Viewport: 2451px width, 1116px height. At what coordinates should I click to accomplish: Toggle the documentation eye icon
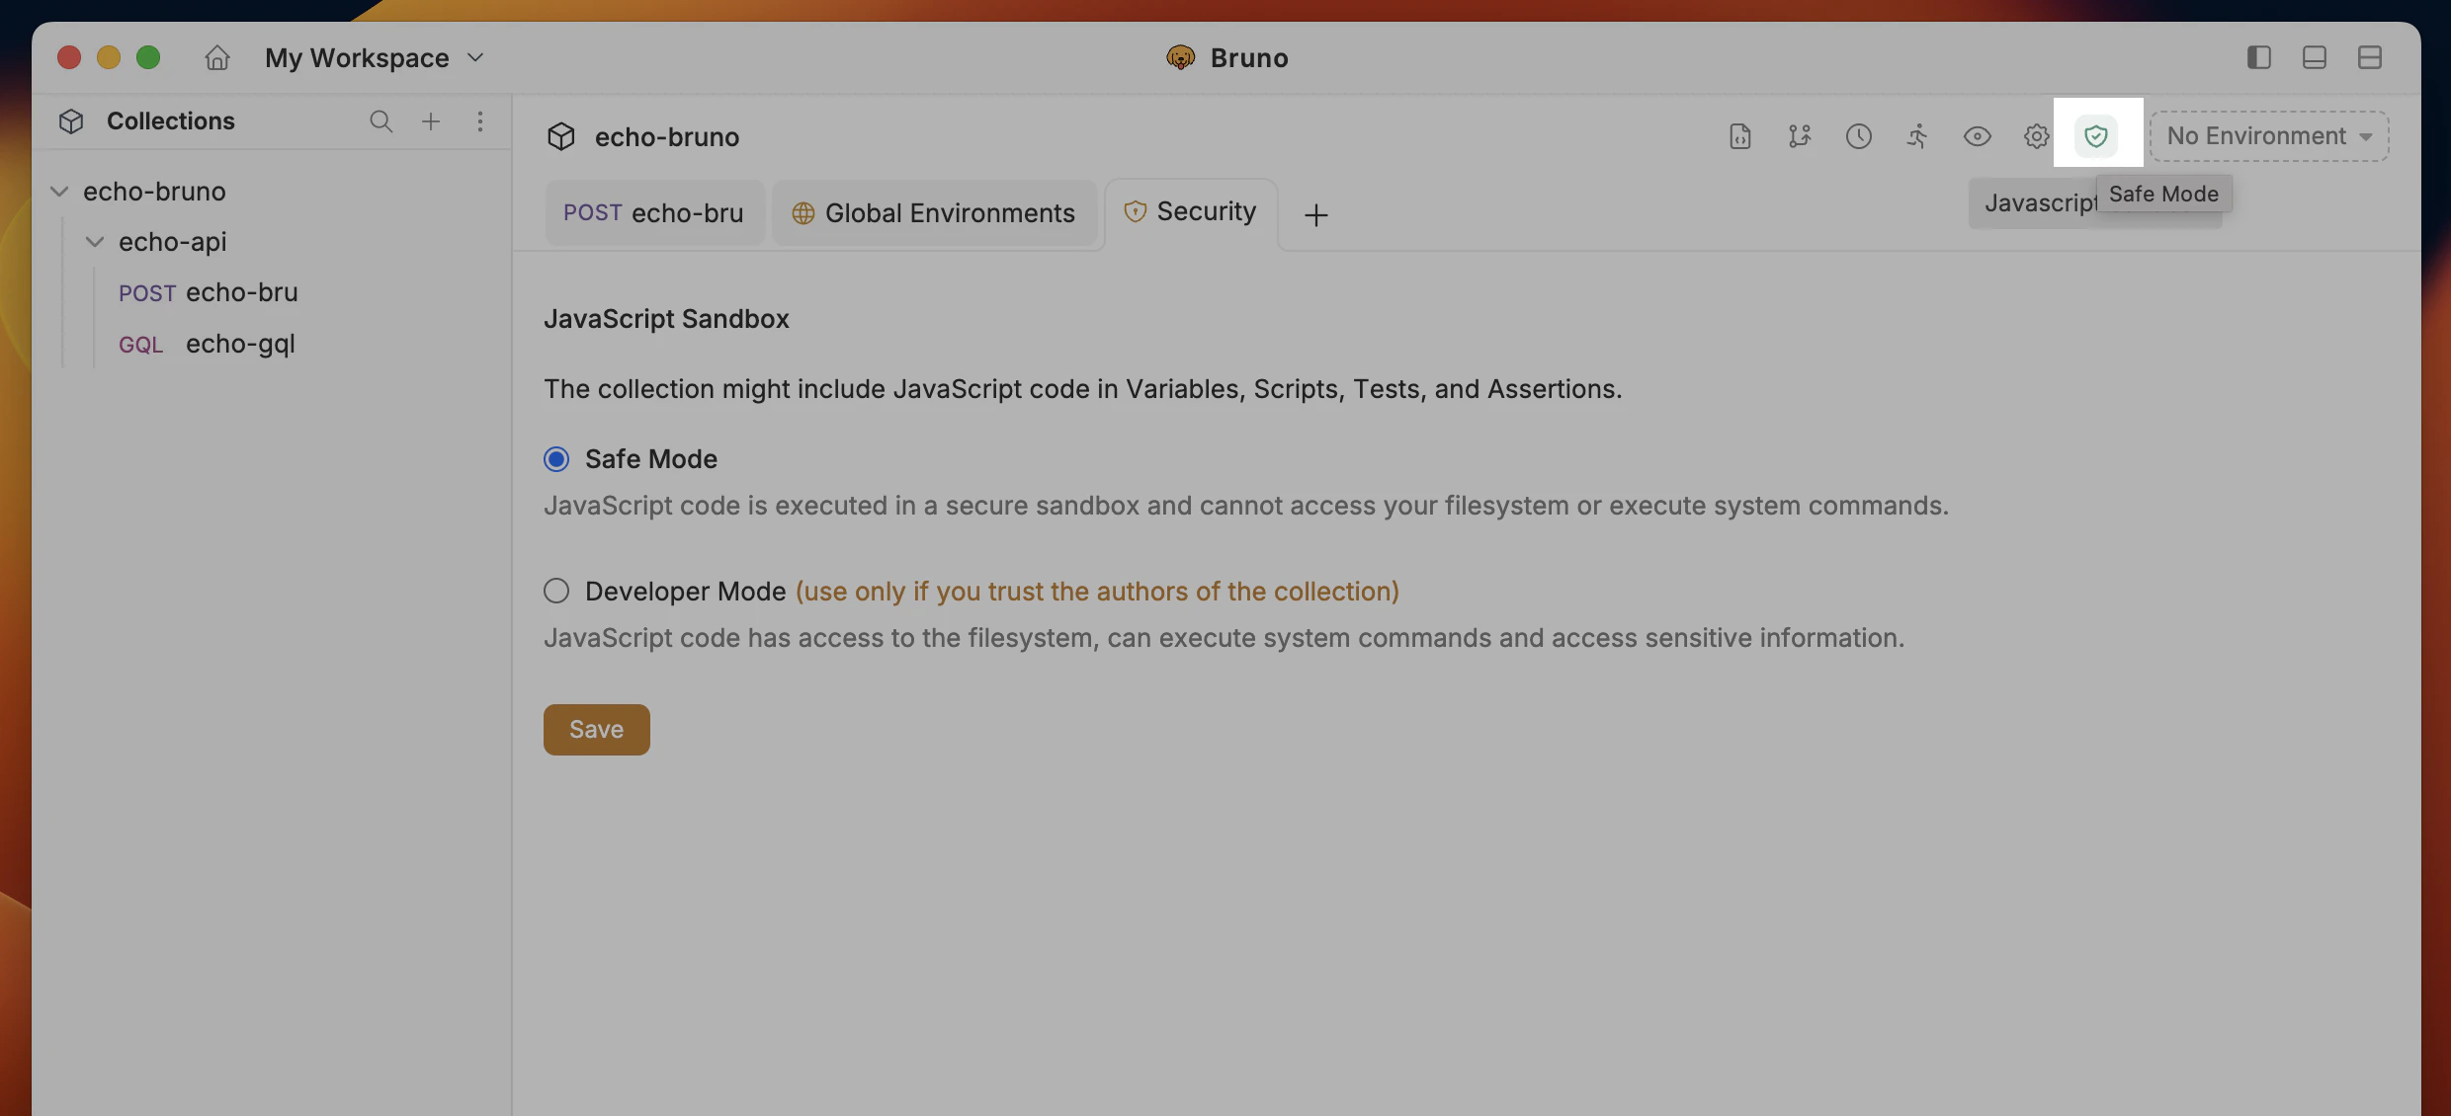point(1977,136)
